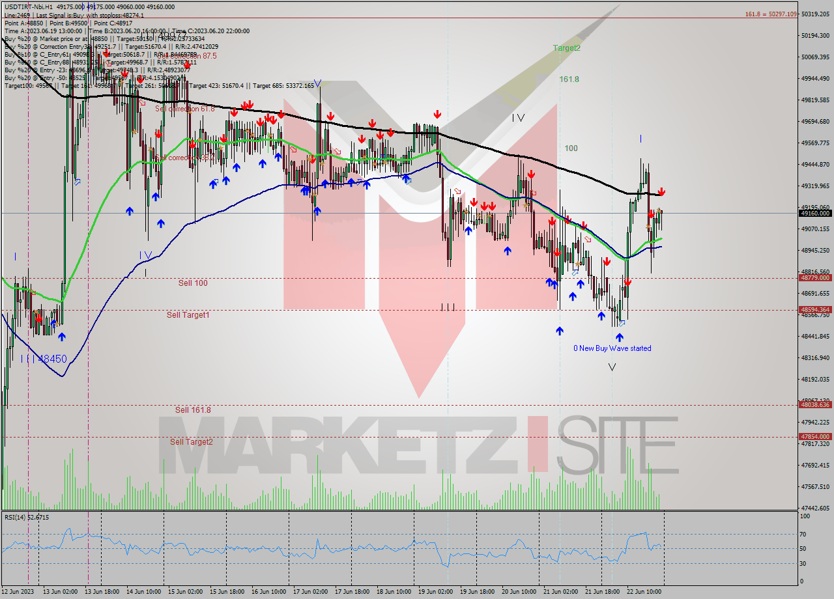Select the red price tag 48779.000
This screenshot has height=599, width=834.
point(815,277)
